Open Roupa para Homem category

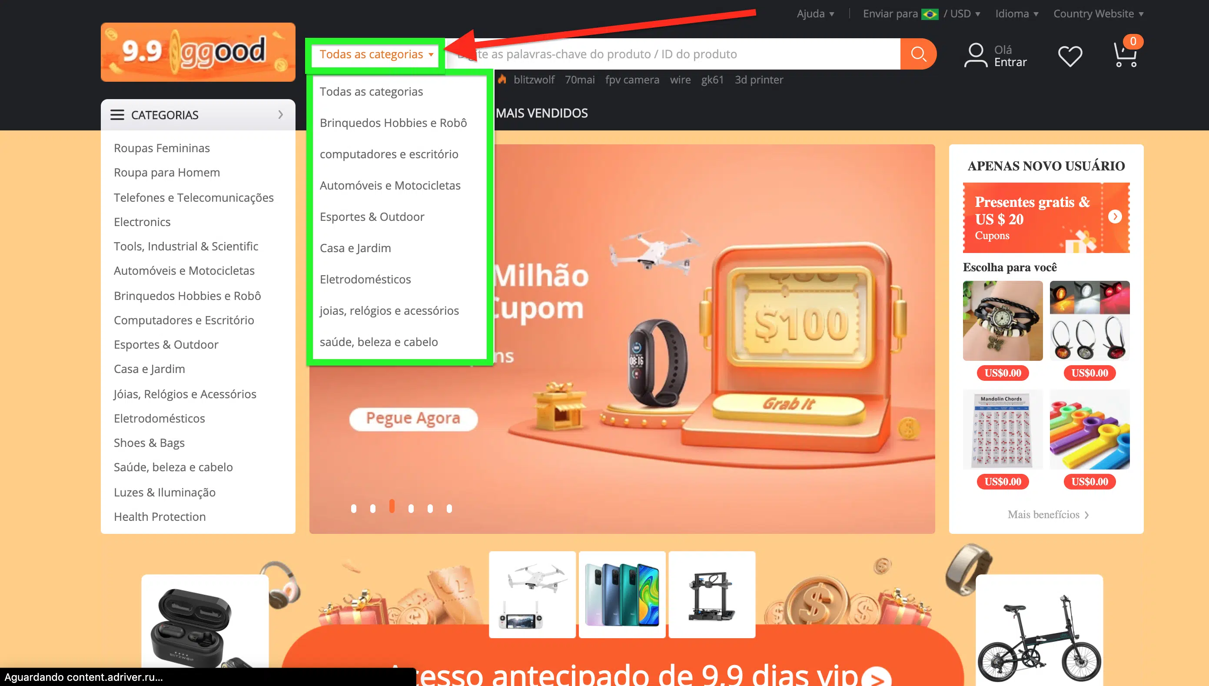click(167, 173)
